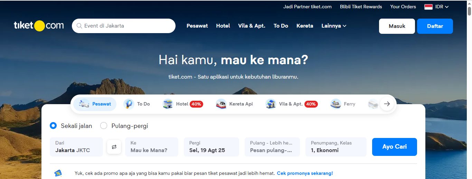The height and width of the screenshot is (179, 472).
Task: Pick the Ferry ship icon
Action: click(336, 104)
